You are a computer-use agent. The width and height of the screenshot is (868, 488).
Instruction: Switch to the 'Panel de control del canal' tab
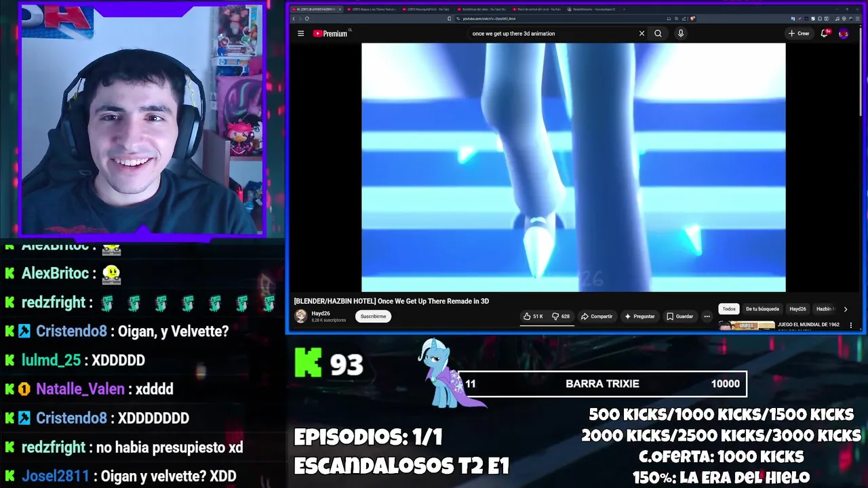(536, 9)
